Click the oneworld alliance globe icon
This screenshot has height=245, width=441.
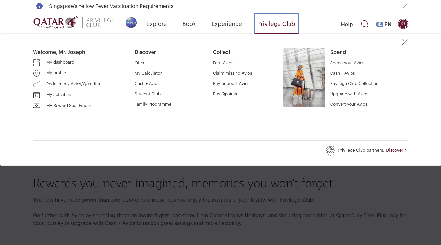131,23
